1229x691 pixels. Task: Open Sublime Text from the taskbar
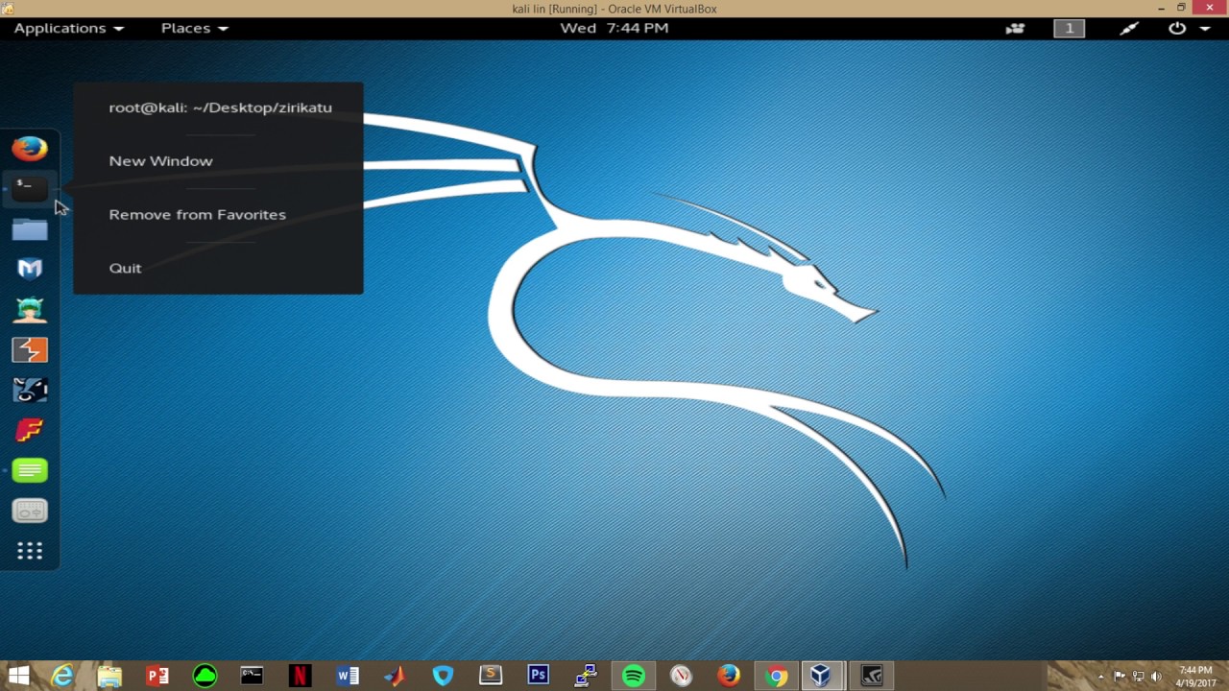(x=491, y=676)
